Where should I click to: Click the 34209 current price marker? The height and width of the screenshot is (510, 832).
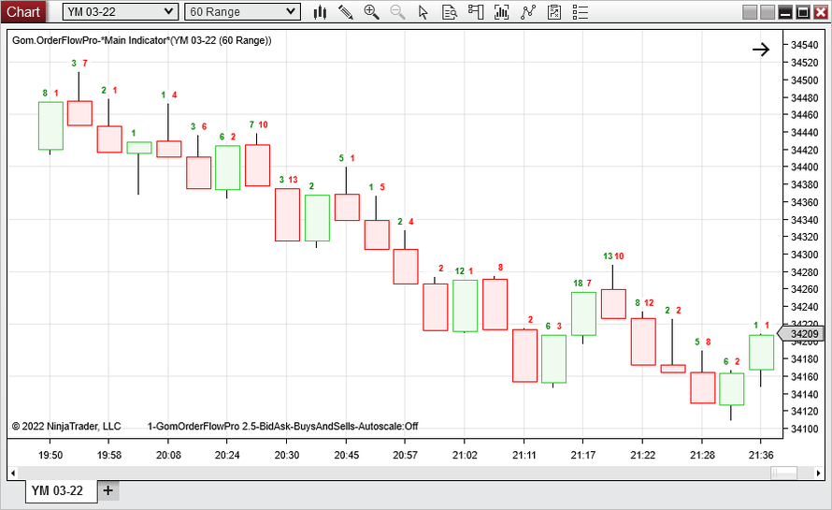[801, 334]
